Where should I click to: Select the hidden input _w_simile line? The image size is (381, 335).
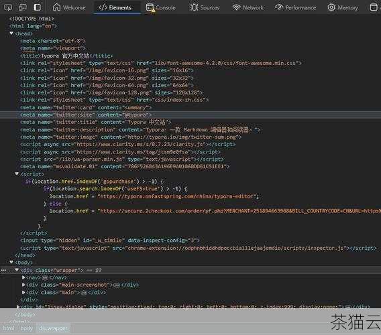tap(110, 241)
